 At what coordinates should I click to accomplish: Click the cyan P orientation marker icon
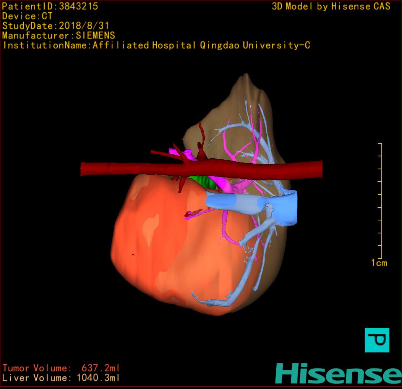point(377,340)
